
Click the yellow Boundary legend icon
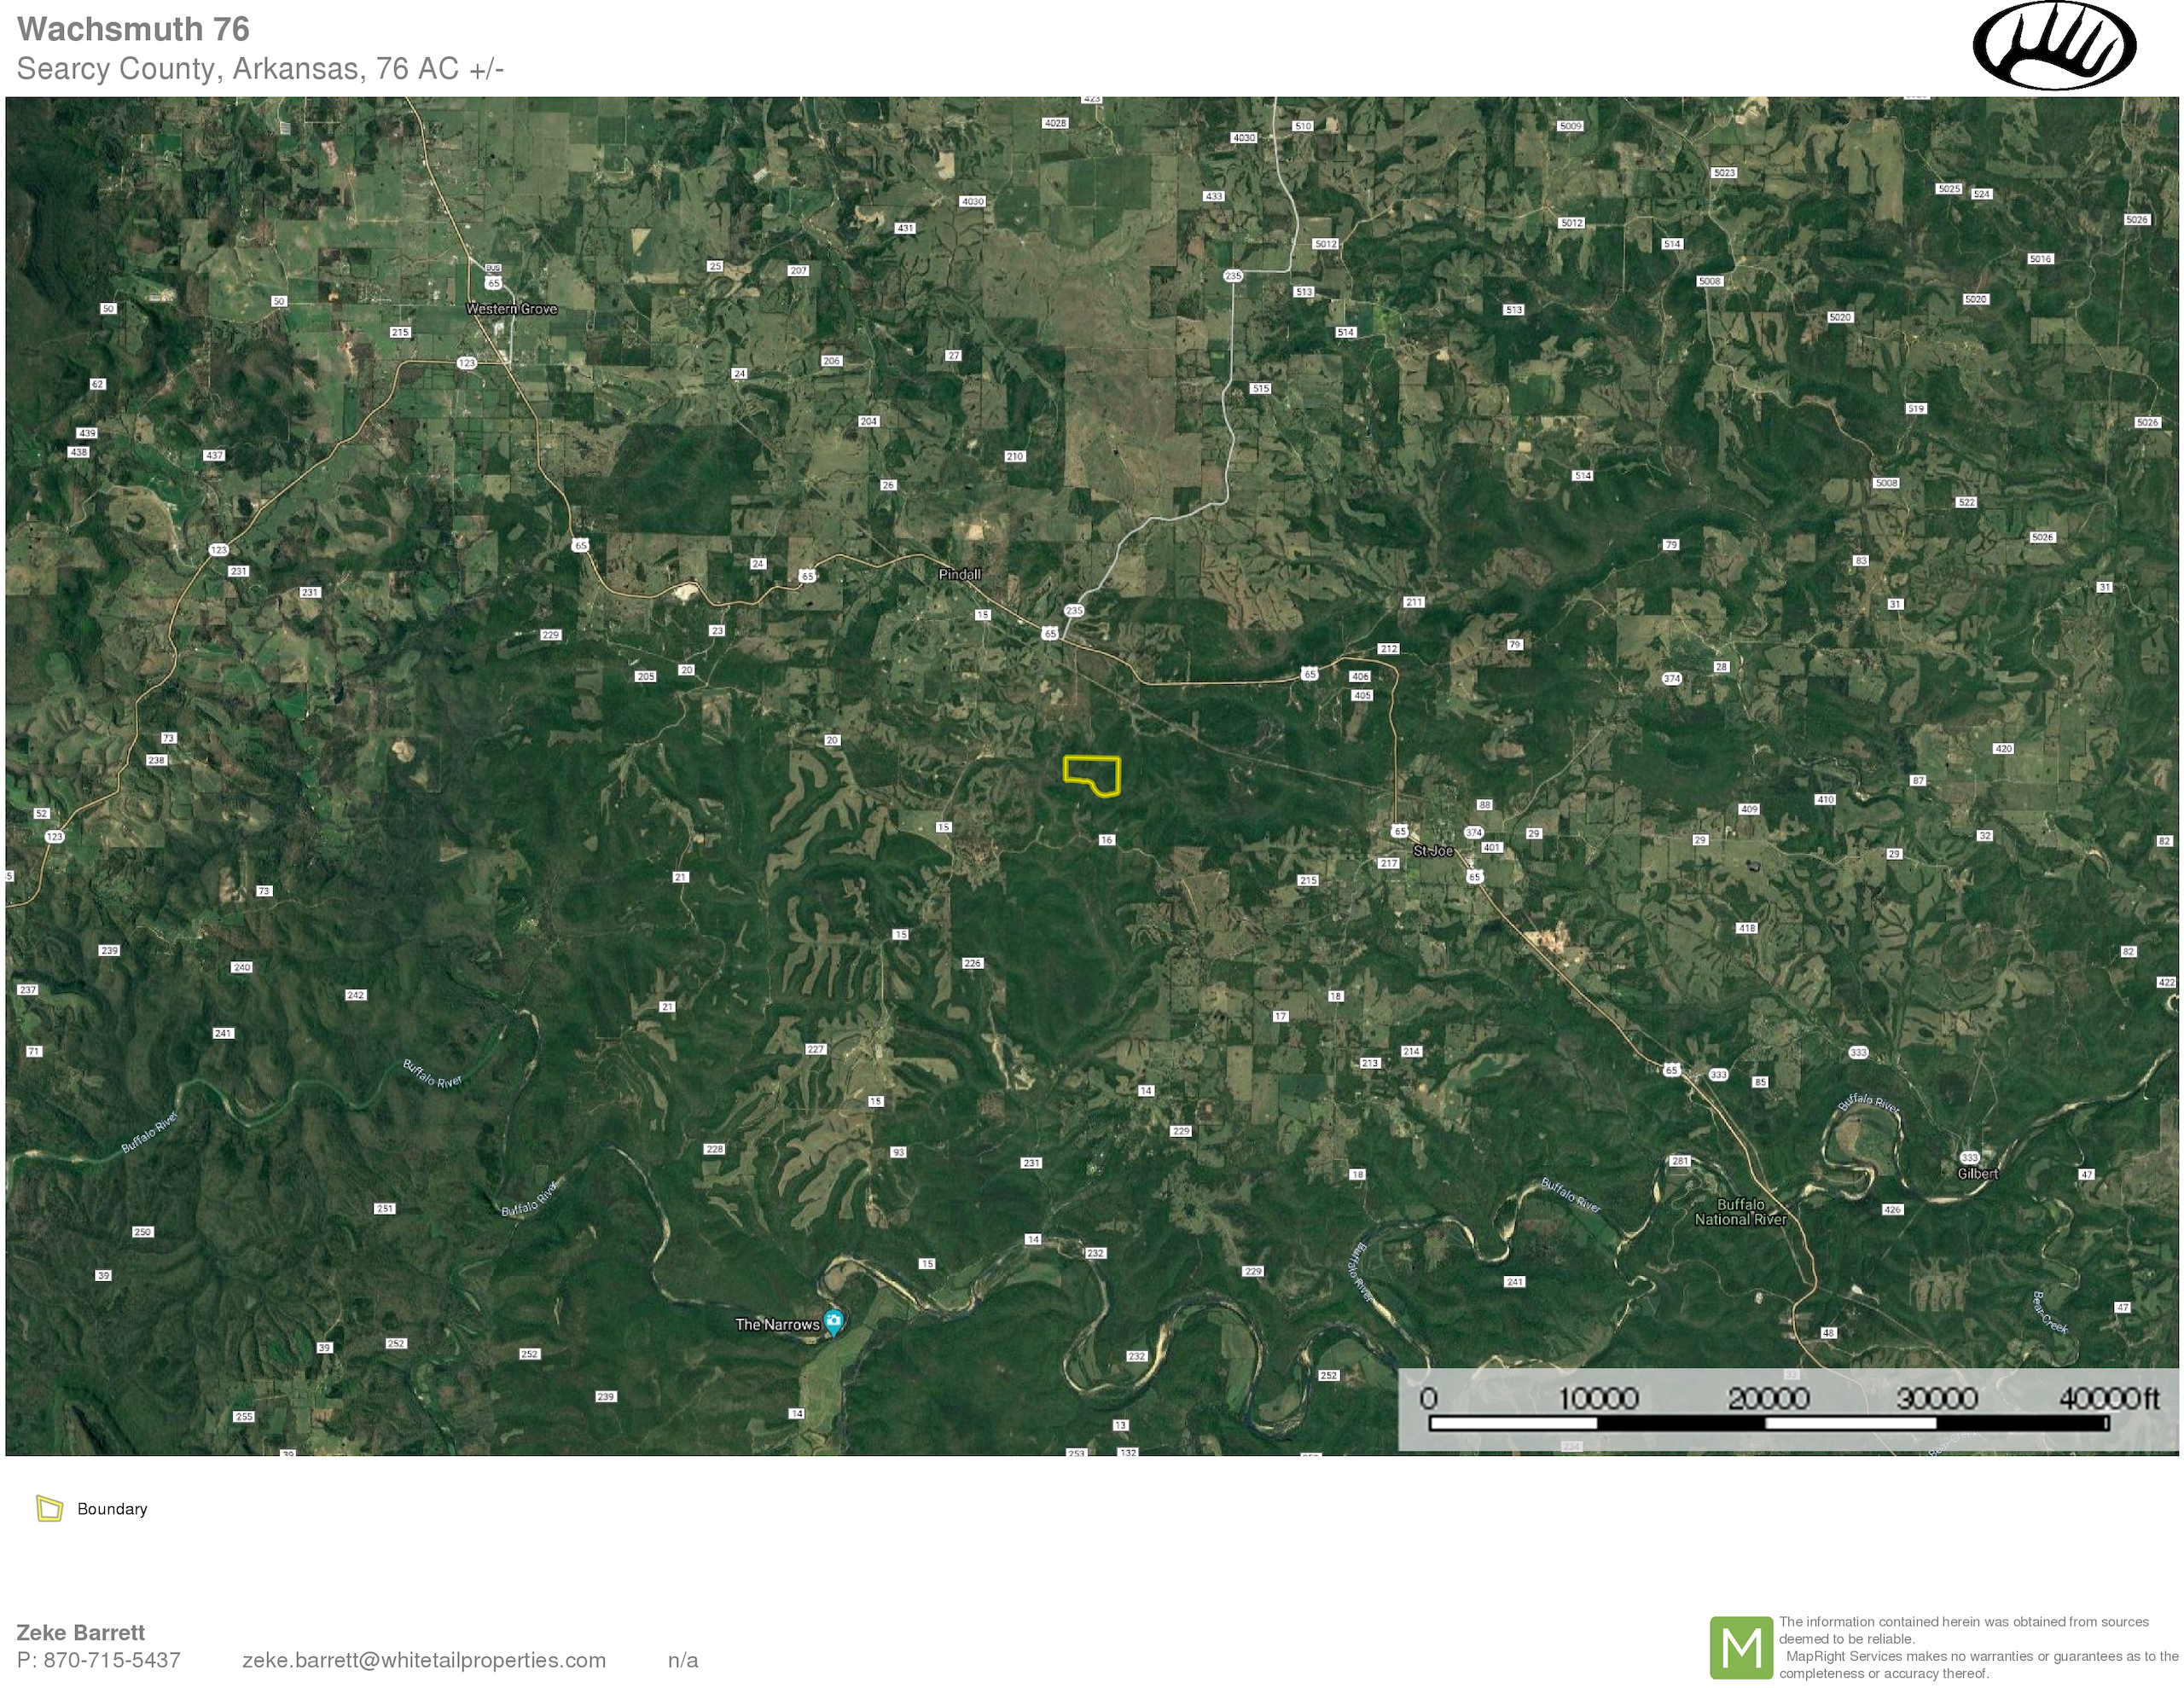pyautogui.click(x=49, y=1508)
